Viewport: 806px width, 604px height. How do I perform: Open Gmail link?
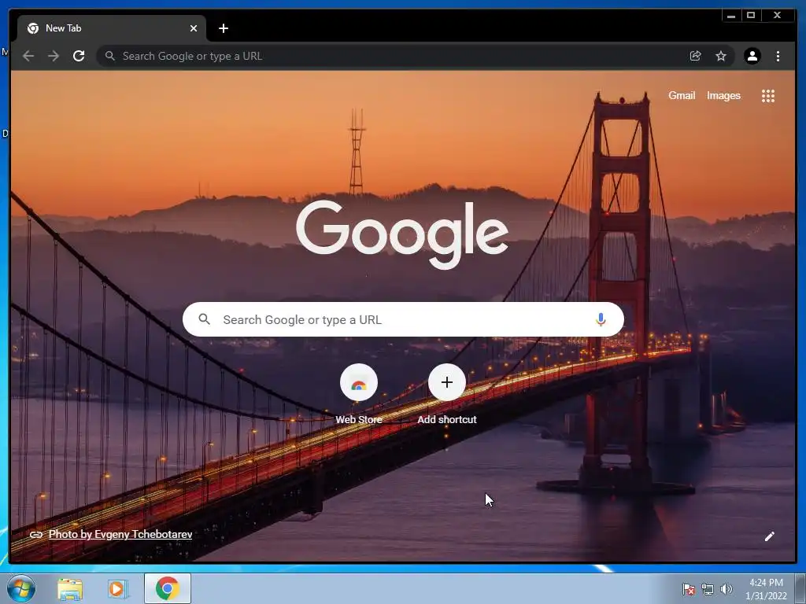click(x=682, y=95)
